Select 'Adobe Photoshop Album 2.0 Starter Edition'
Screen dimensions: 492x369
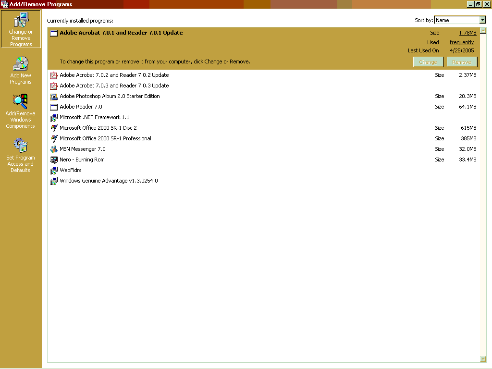tap(264, 96)
